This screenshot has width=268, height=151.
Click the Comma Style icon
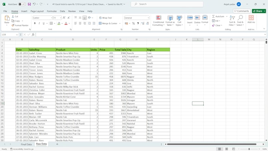tap(138, 23)
